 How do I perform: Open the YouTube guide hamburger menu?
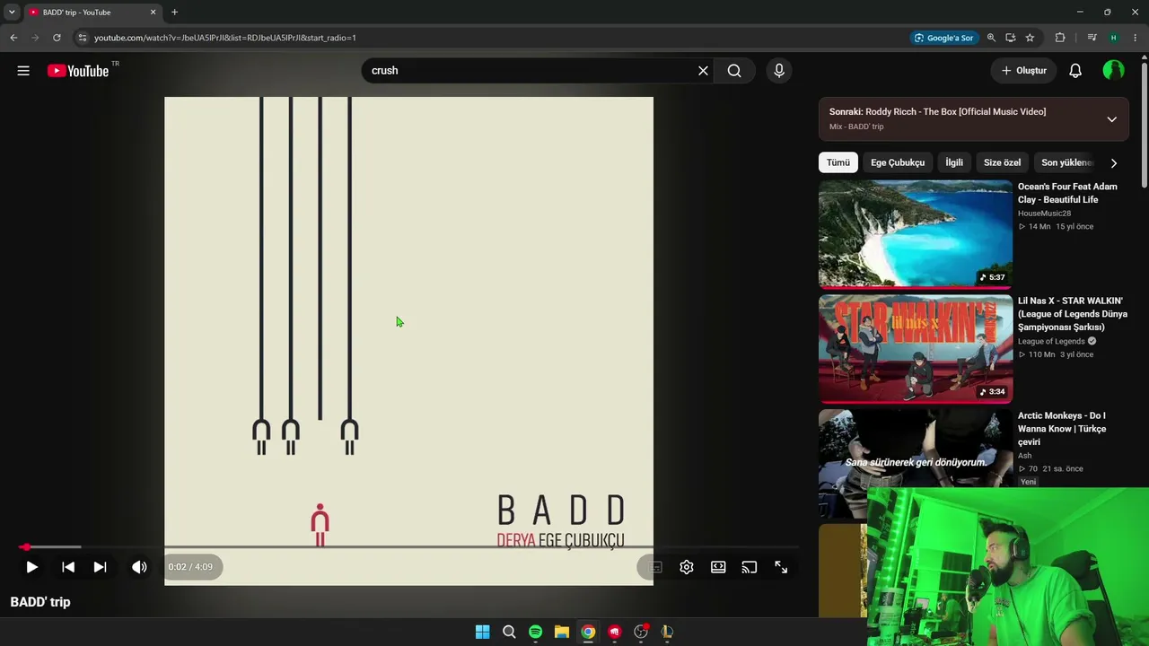(23, 71)
